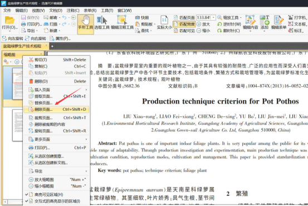Viewport: 308px width, 206px height.
Task: Add a new tab with the plus button
Action: click(52, 46)
